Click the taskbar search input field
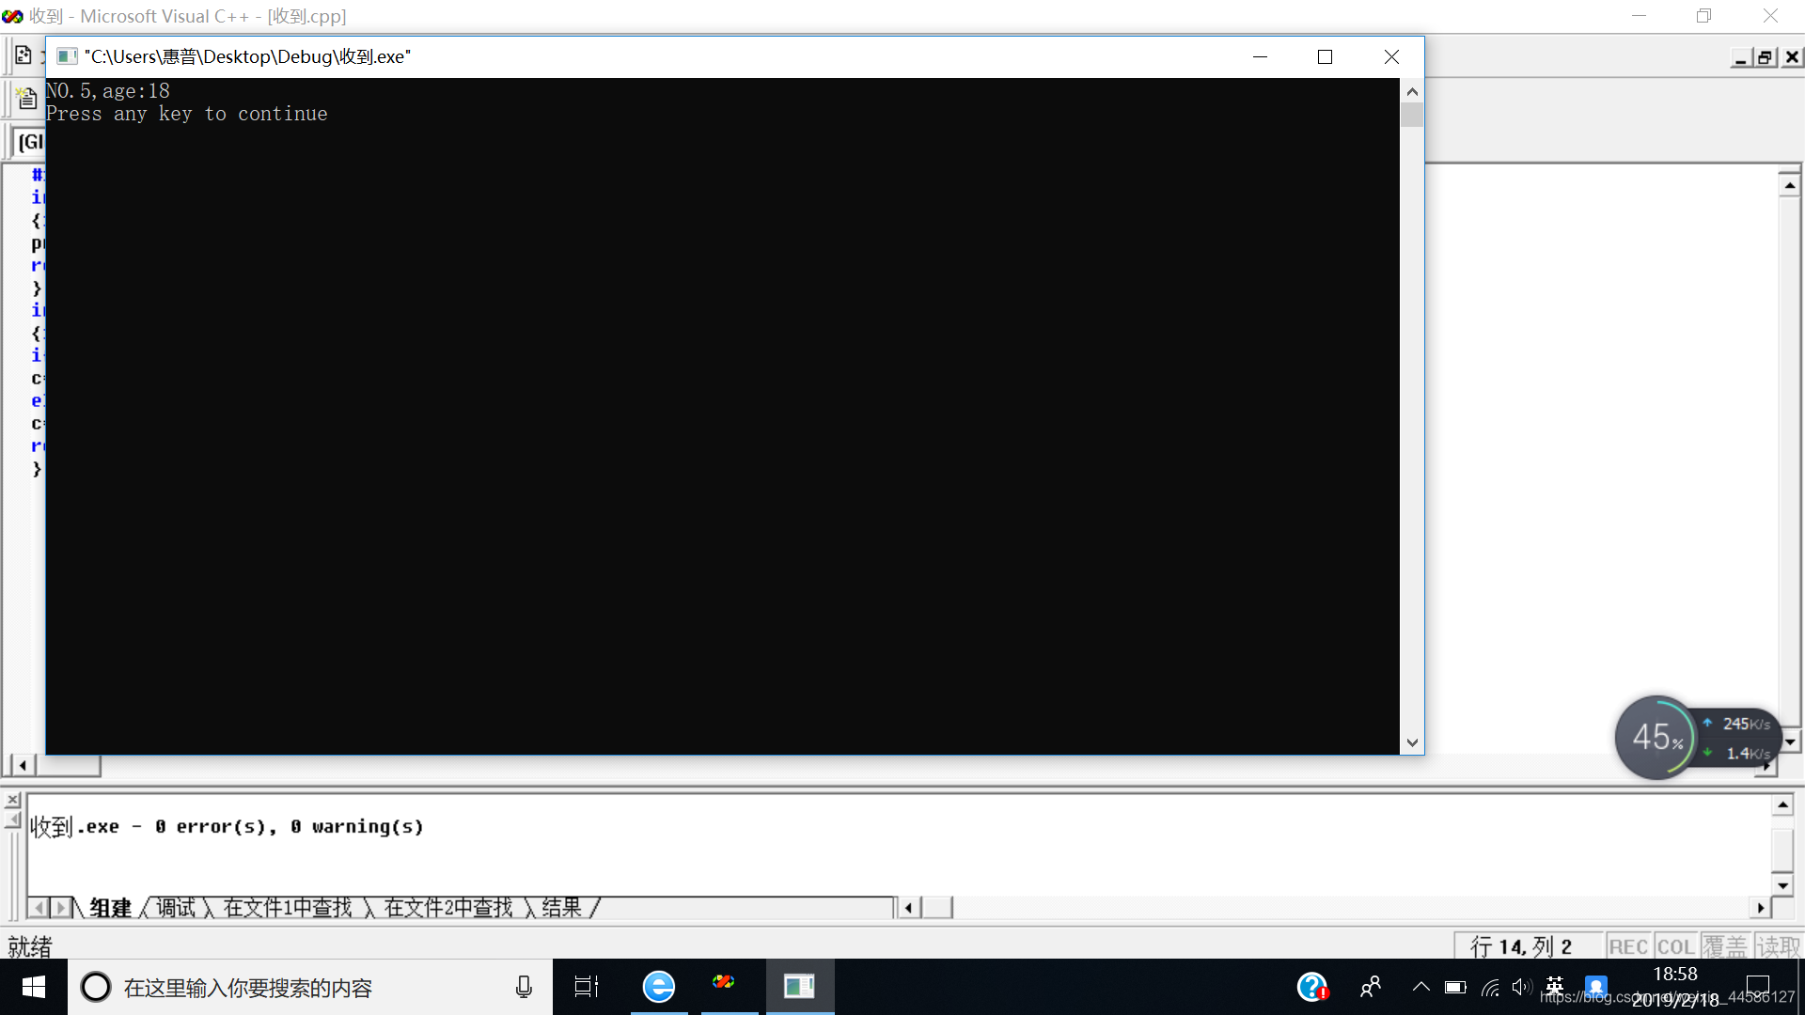The height and width of the screenshot is (1015, 1805). 310,987
